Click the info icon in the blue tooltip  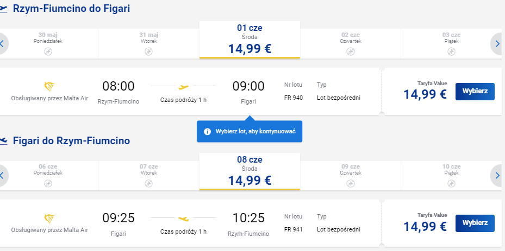click(208, 131)
